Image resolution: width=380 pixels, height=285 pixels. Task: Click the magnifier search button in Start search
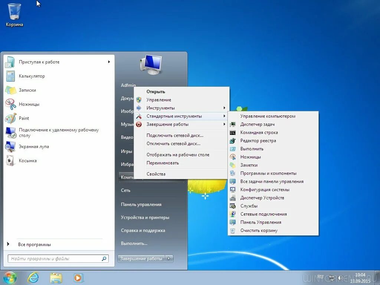coord(104,259)
